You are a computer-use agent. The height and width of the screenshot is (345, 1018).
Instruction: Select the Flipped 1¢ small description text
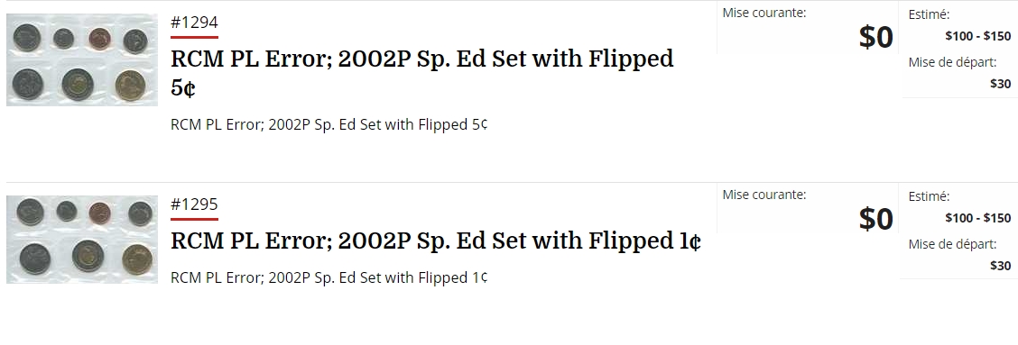coord(329,277)
